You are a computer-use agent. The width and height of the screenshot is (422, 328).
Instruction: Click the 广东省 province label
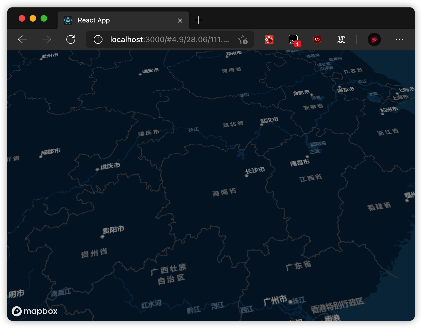(299, 265)
